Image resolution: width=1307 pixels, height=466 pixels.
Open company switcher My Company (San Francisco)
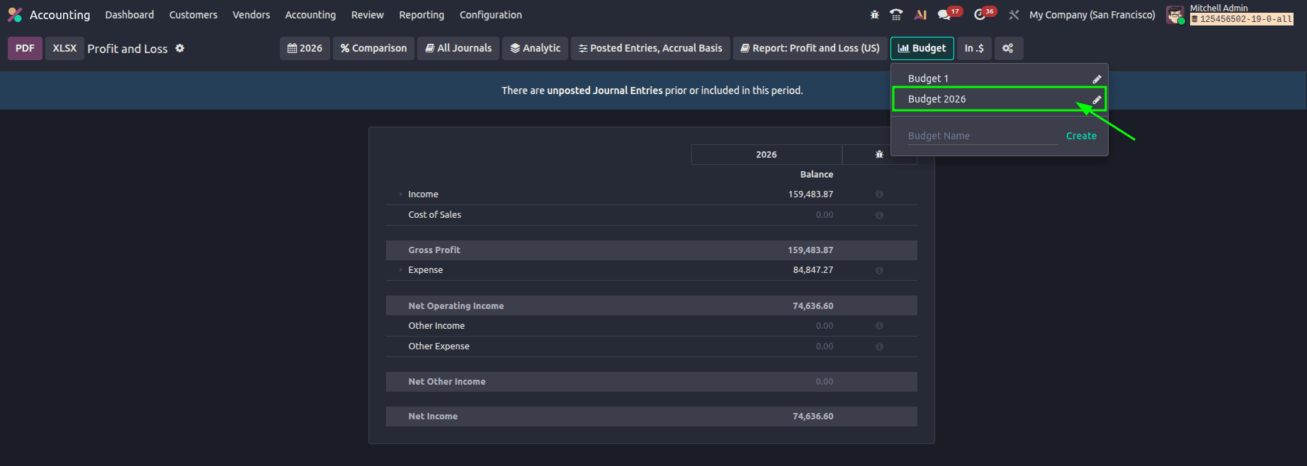1092,15
